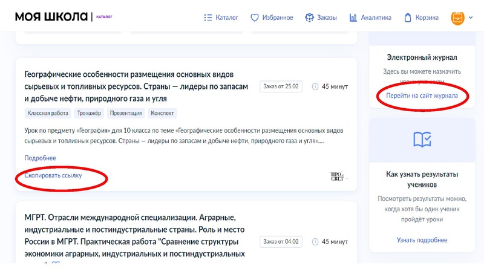Click the Корзина bag icon
Viewport: 484px width, 272px height.
[408, 18]
